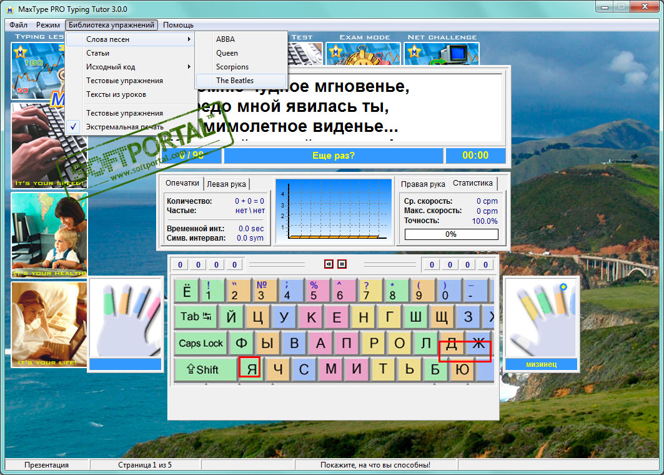Click the Ф key on virtual keyboard

pos(241,343)
